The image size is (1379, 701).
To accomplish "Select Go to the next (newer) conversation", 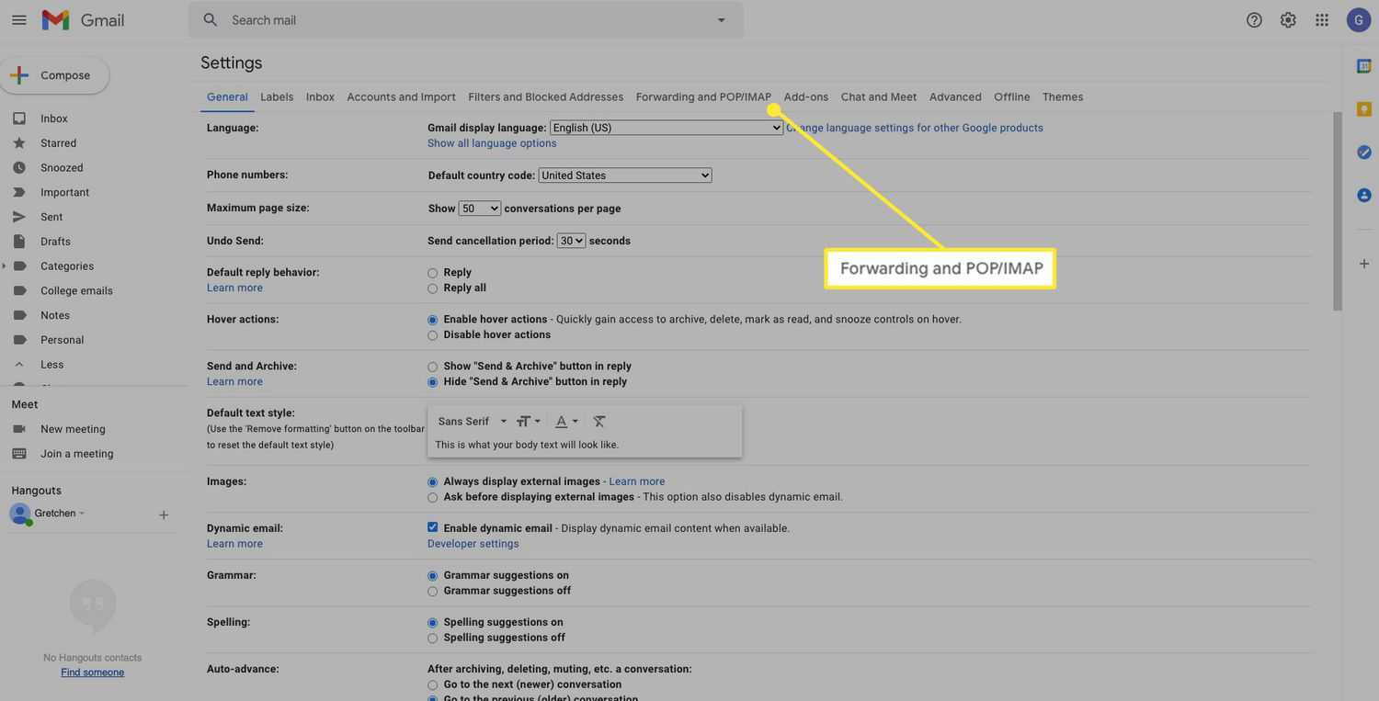I will pos(432,684).
